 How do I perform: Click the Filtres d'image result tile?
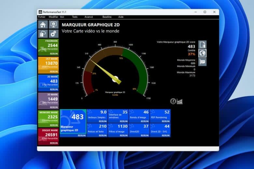118,129
